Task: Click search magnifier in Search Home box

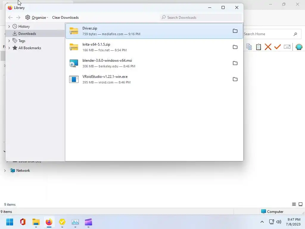Action: point(295,34)
